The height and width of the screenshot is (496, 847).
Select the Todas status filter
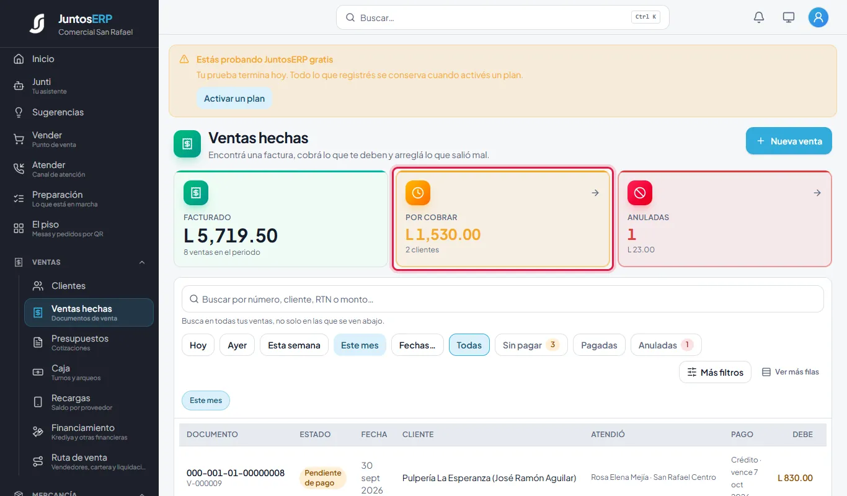469,345
